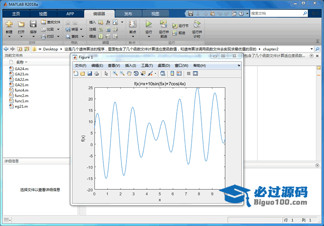Open the address bar path dropdown
Screen dimensions: 324x226
(x=312, y=49)
